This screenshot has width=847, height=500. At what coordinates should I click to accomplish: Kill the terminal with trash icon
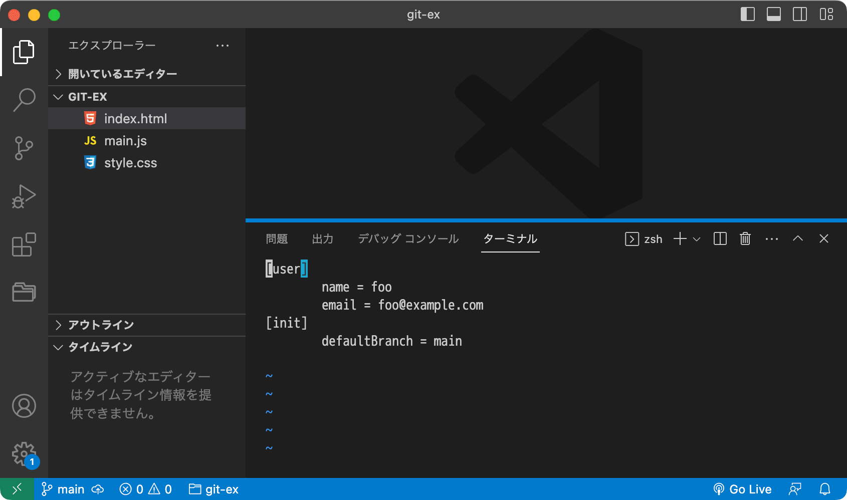(x=745, y=239)
